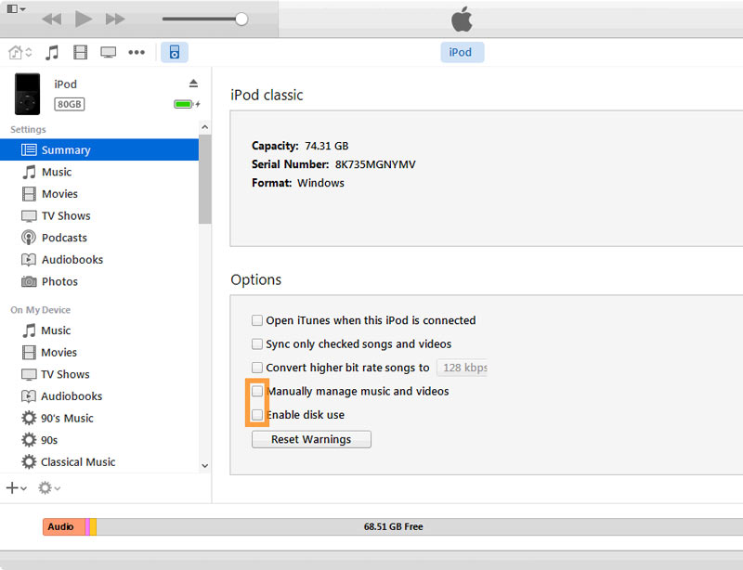Open the plus add-playlist dropdown
743x570 pixels.
point(17,487)
